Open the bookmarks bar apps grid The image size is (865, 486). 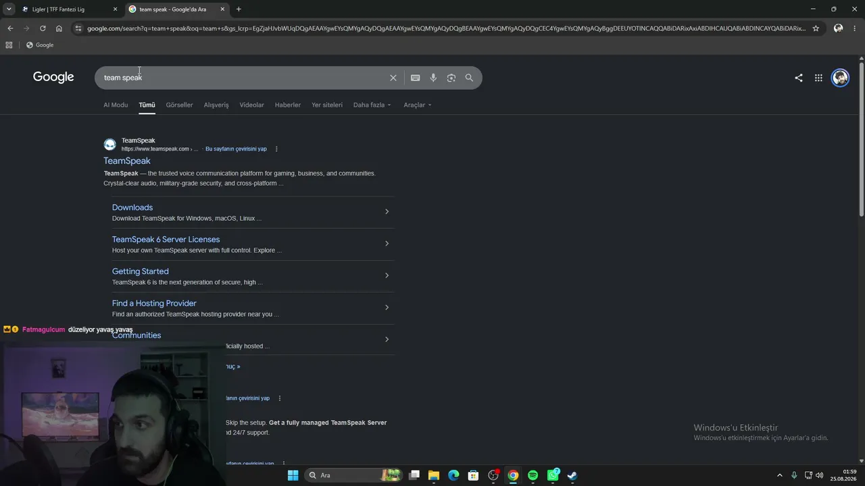pos(9,45)
